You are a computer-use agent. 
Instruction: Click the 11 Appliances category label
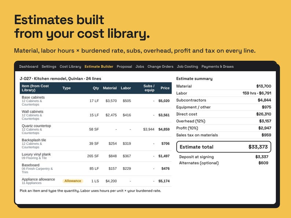coord(32,183)
